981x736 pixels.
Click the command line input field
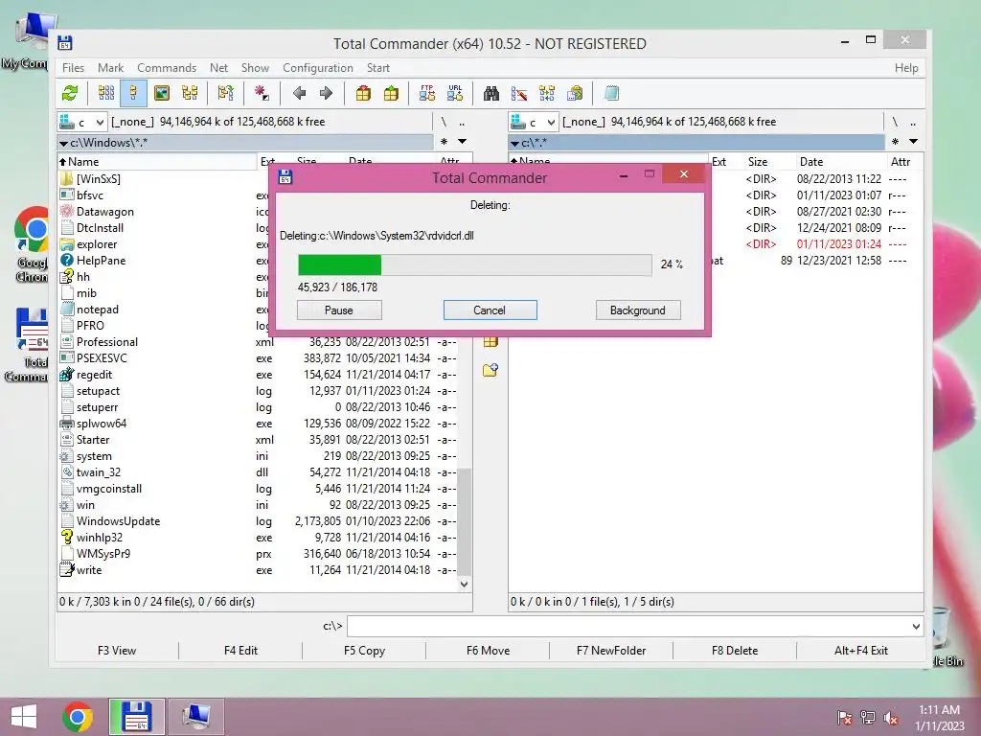pos(628,627)
